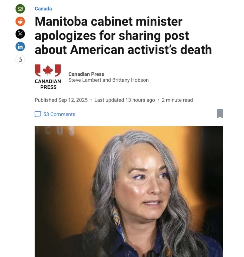Screen dimensions: 244x257
Task: Click the Last updated 13 hours ago text
Action: click(x=125, y=100)
